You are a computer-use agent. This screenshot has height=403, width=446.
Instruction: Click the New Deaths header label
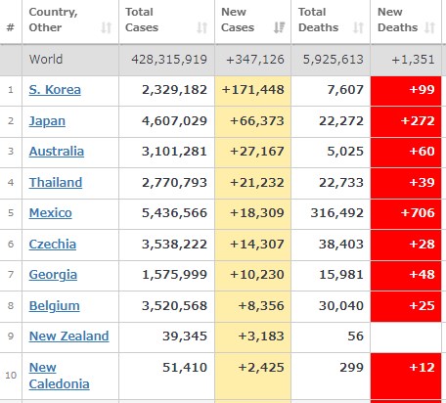(397, 20)
